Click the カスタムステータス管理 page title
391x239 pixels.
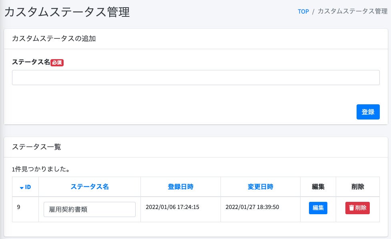(67, 12)
